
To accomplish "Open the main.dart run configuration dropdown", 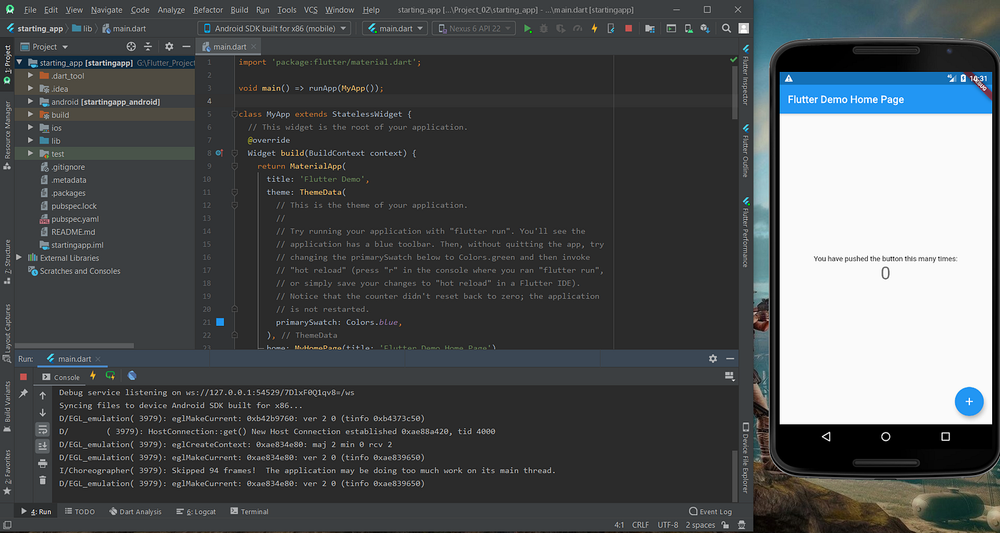I will point(394,28).
